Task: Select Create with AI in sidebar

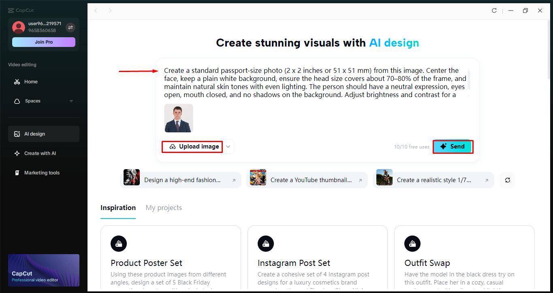Action: [40, 153]
